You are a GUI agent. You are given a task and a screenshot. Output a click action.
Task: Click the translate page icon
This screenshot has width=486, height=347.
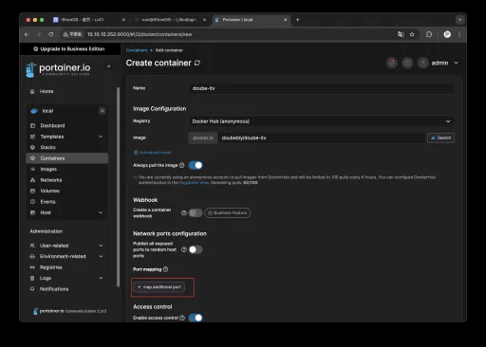[401, 34]
